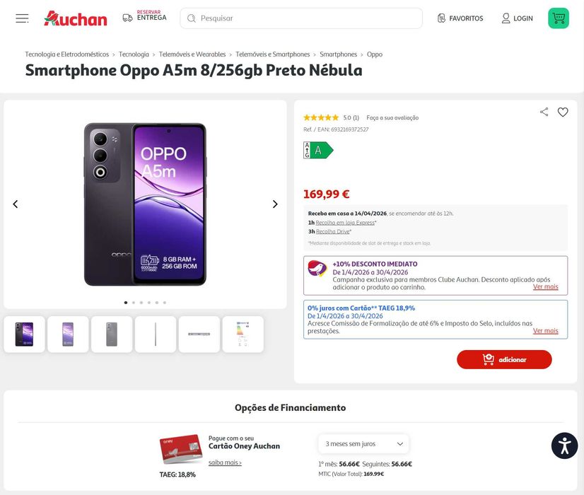Select the energy label thumbnail
The width and height of the screenshot is (584, 495).
pos(243,334)
